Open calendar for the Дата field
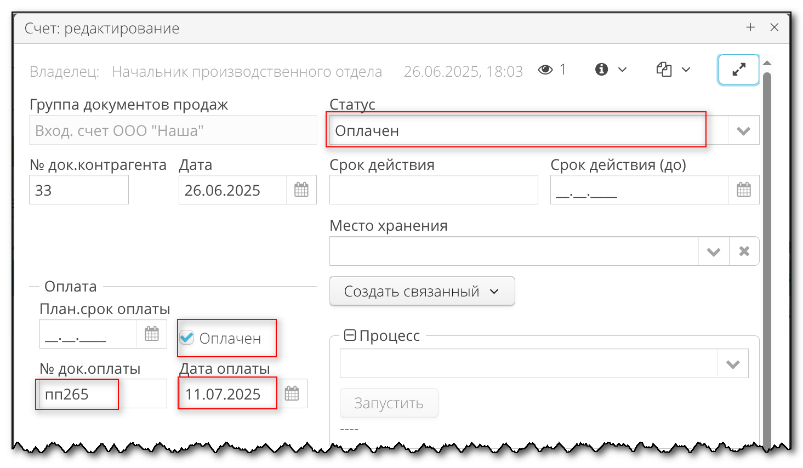This screenshot has width=803, height=468. (301, 190)
